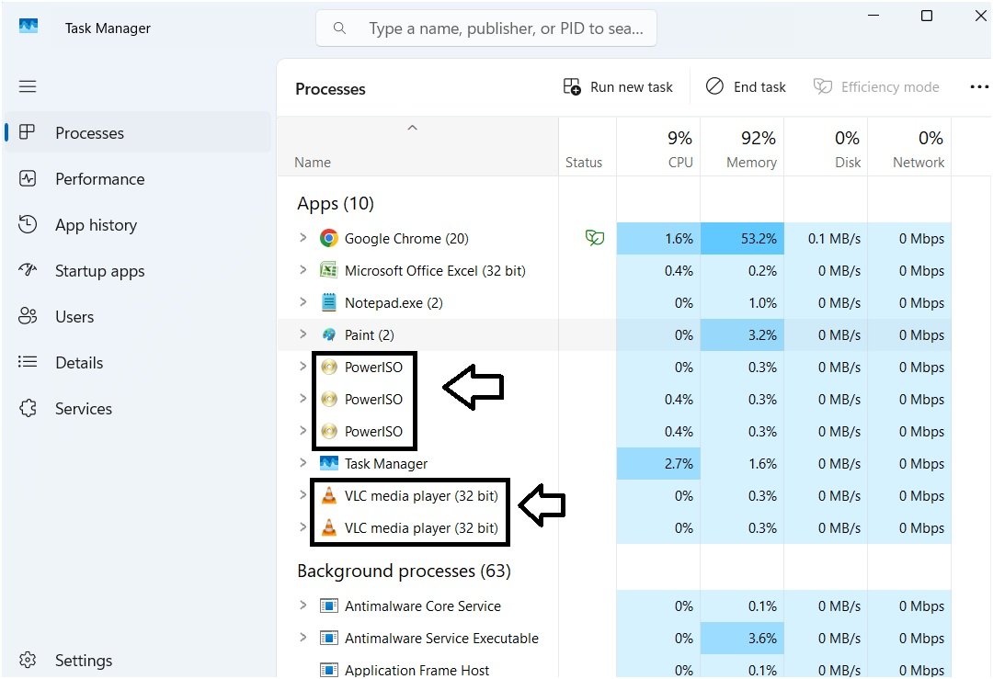Expand the Paint (2) process group

[302, 334]
